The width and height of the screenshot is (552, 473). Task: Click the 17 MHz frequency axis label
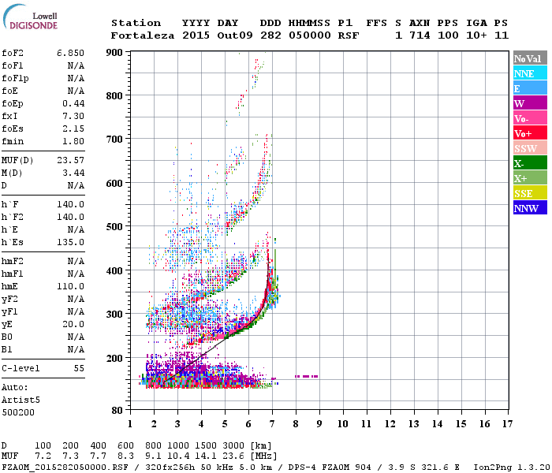point(507,424)
